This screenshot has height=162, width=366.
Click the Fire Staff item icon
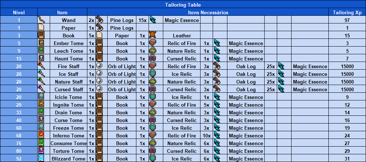point(41,66)
